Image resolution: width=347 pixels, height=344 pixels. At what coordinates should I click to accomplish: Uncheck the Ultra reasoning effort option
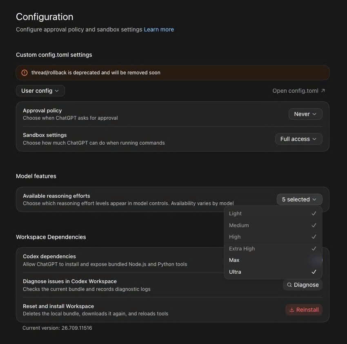(273, 272)
